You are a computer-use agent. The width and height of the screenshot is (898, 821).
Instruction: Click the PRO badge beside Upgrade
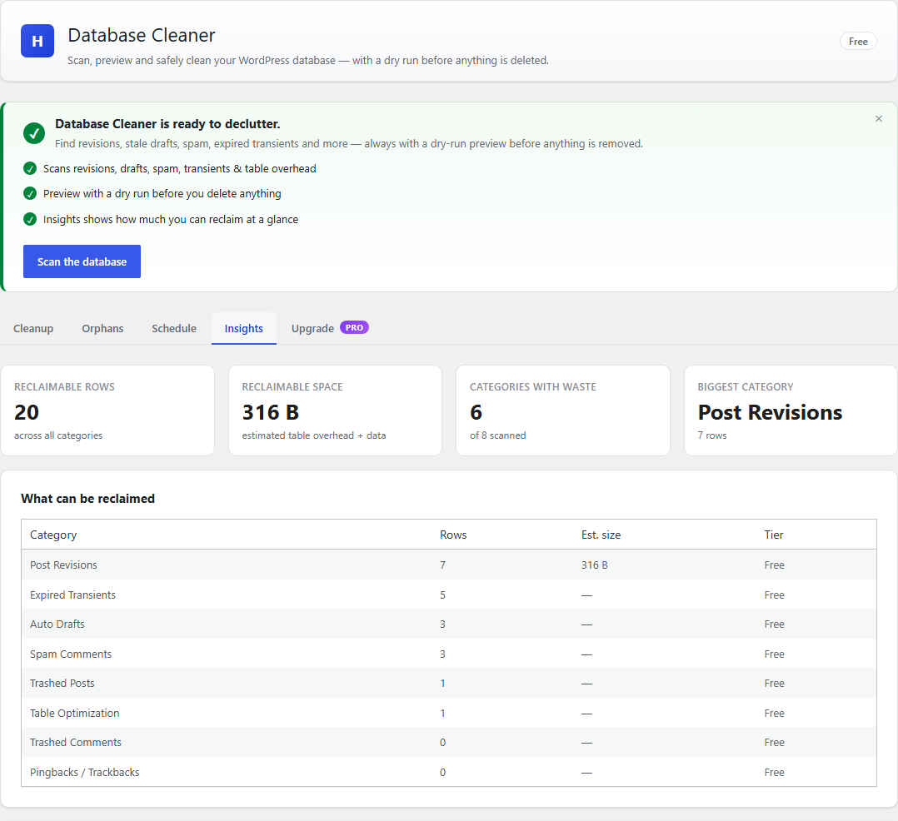click(x=354, y=327)
